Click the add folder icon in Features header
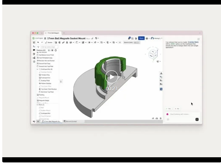Screen dimensions: 221x165 [49, 50]
